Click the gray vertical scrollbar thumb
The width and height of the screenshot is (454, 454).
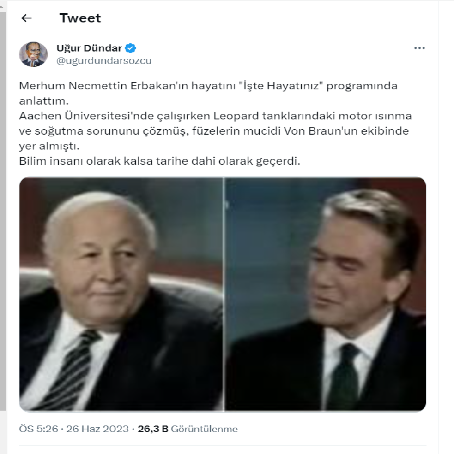click(x=3, y=211)
